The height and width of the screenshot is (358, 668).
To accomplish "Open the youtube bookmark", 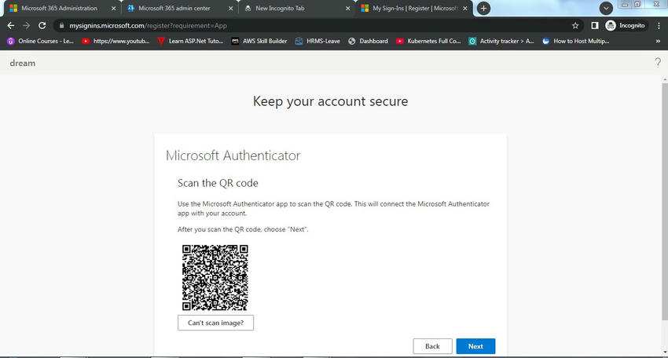I will point(116,41).
